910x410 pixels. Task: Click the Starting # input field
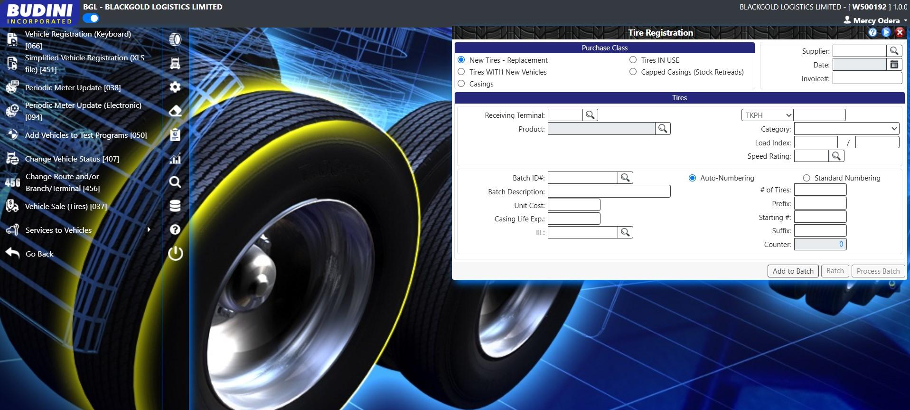pos(820,217)
